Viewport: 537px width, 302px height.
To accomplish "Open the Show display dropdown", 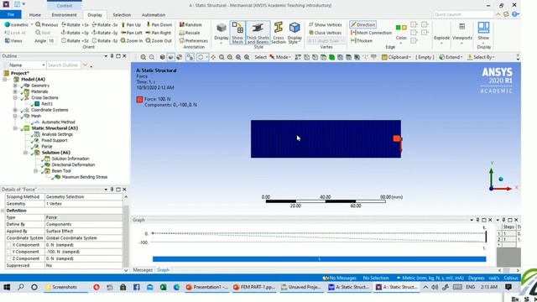I will tap(483, 34).
